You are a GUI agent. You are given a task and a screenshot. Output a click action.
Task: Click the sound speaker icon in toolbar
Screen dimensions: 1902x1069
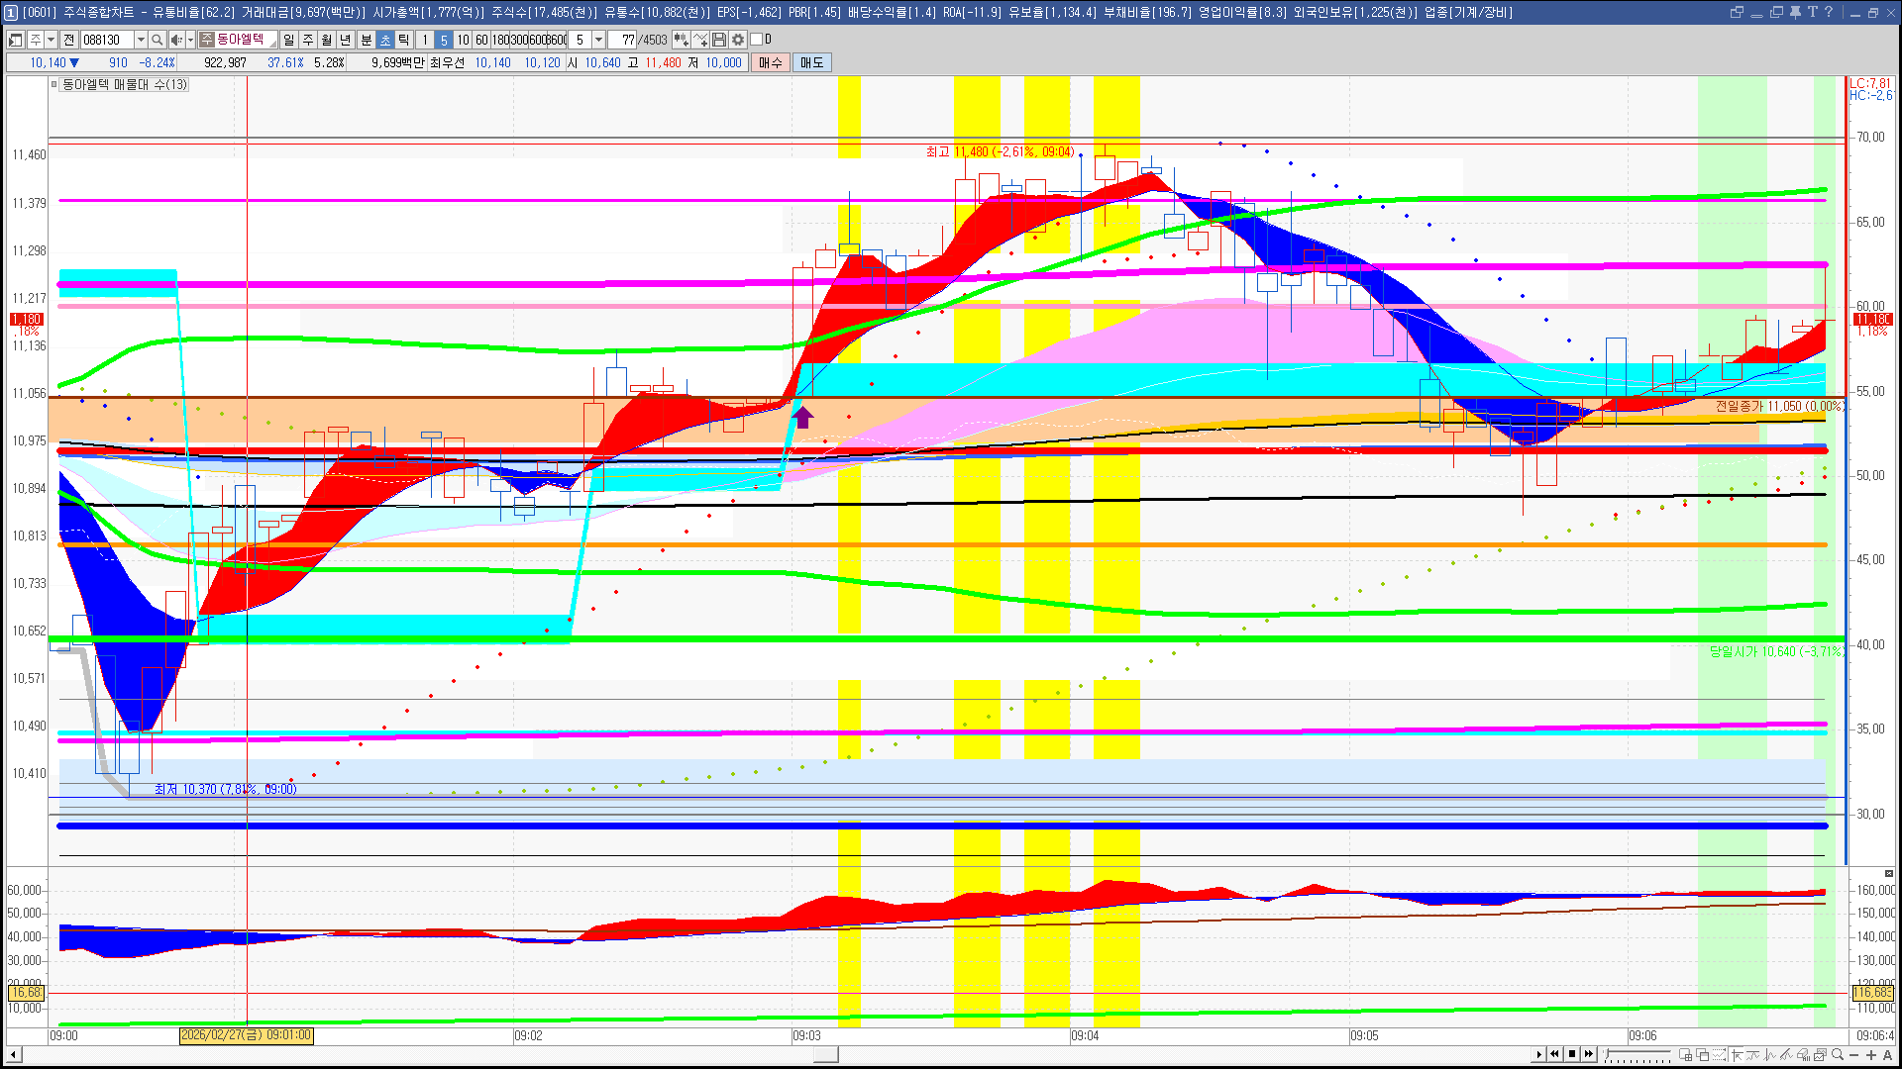click(x=176, y=40)
